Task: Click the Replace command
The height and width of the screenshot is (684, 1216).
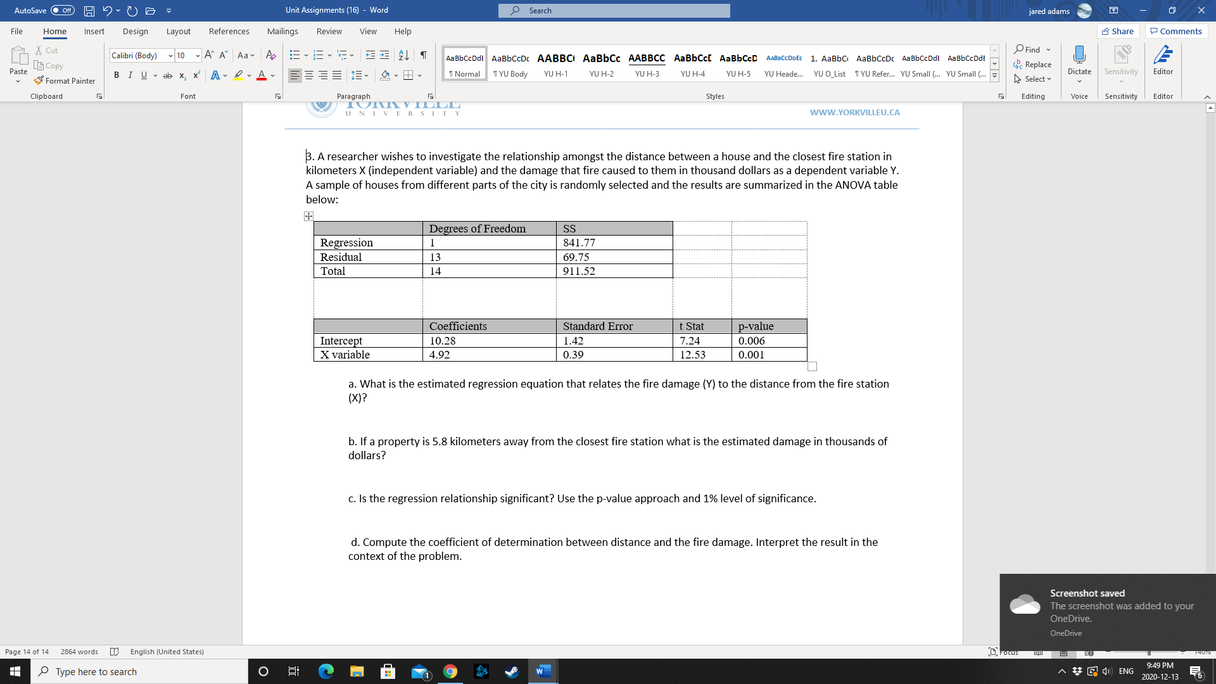Action: (x=1034, y=64)
